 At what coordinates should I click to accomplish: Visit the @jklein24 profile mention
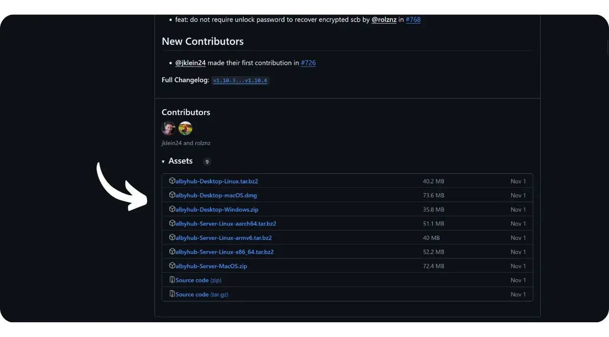190,63
